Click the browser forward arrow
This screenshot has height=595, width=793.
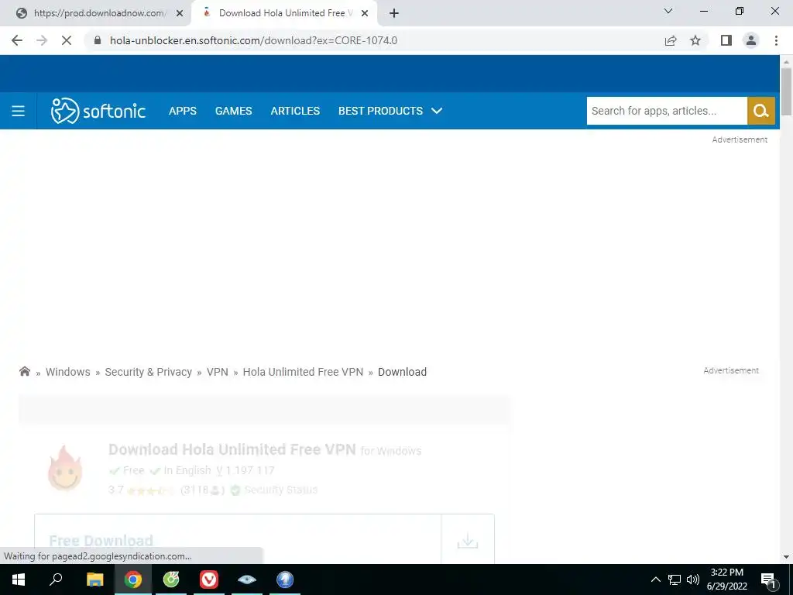pos(42,40)
